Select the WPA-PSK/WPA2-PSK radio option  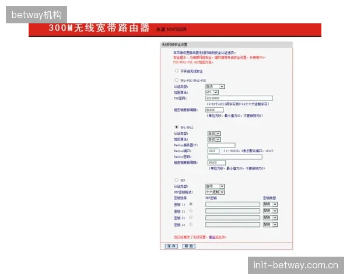click(177, 80)
